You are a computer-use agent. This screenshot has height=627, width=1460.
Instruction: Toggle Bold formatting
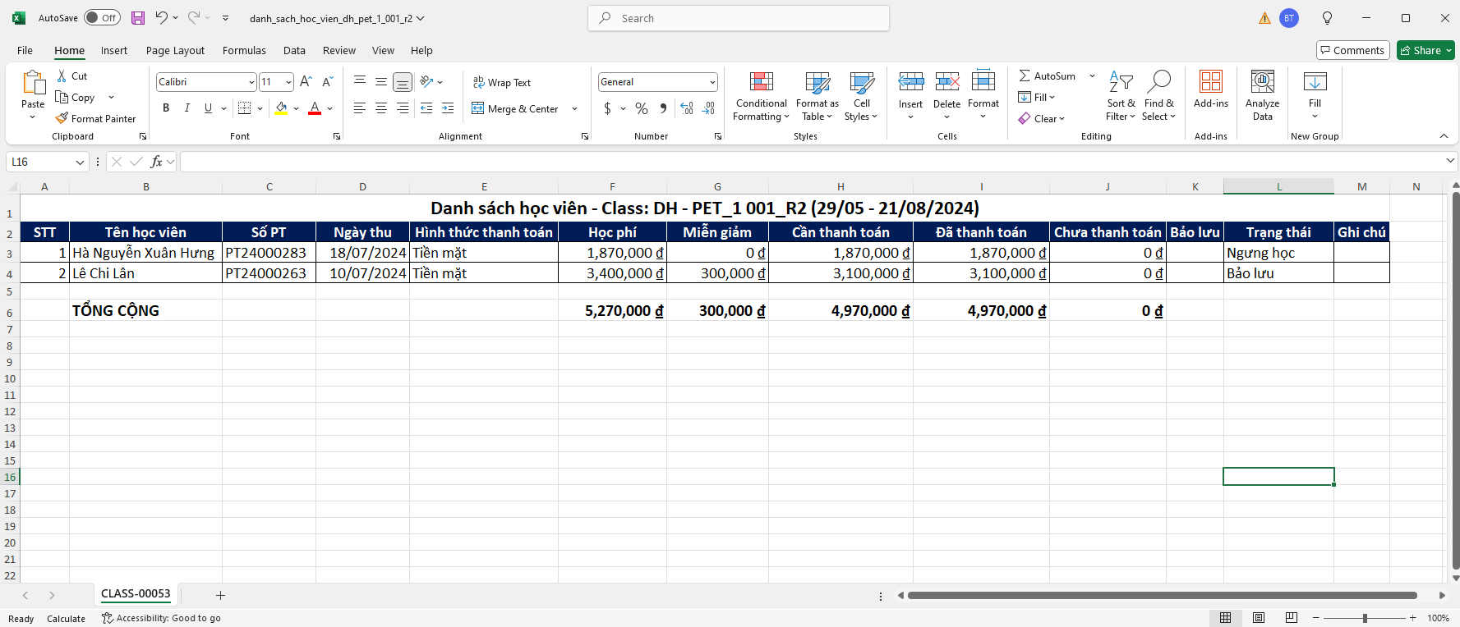[x=166, y=108]
